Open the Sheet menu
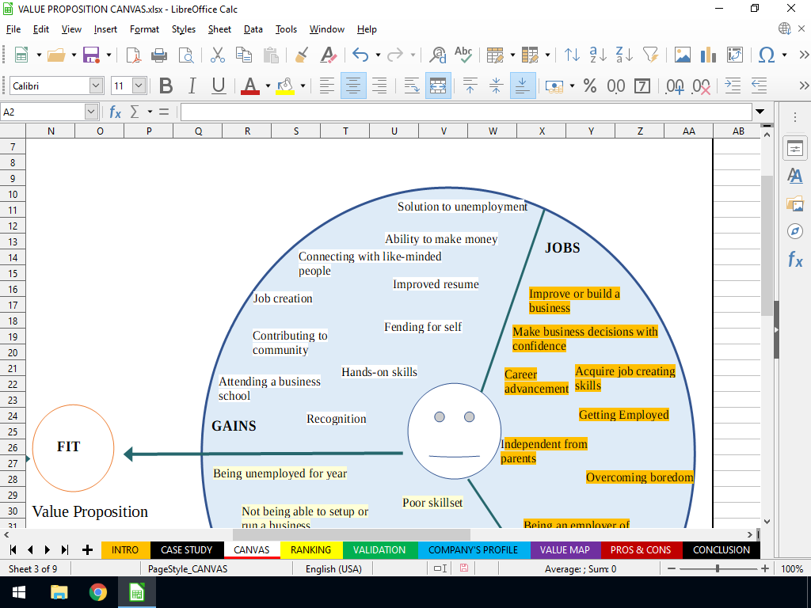 [x=219, y=29]
